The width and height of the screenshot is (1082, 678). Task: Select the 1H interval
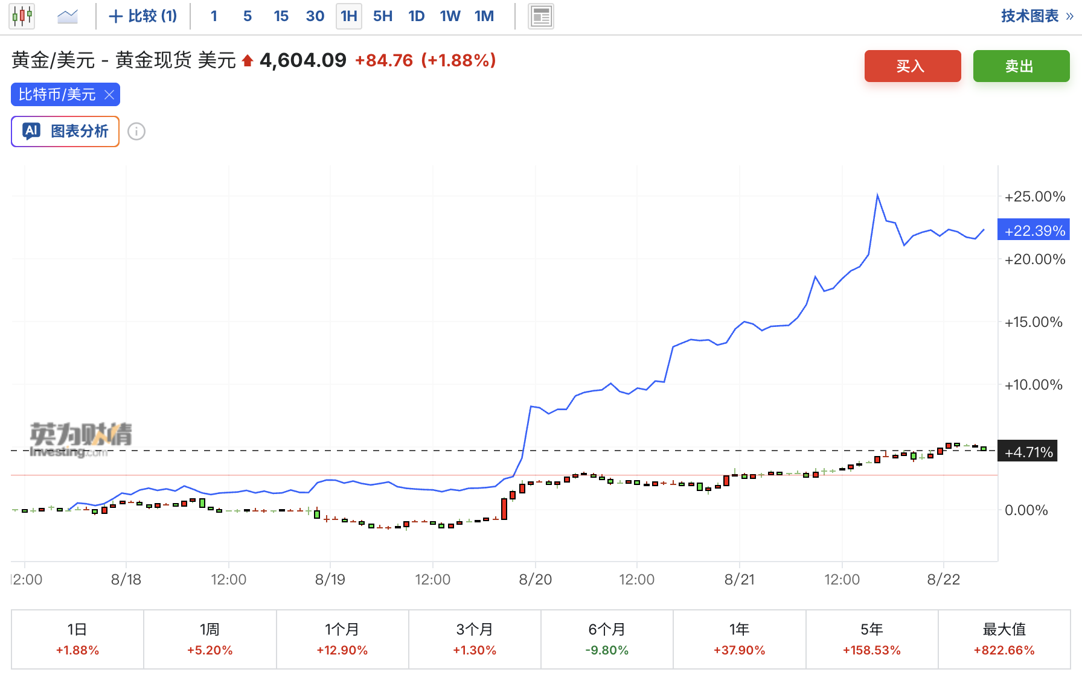click(x=349, y=16)
